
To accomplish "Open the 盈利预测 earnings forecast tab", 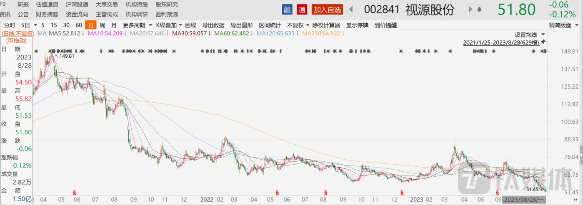I will tap(167, 15).
